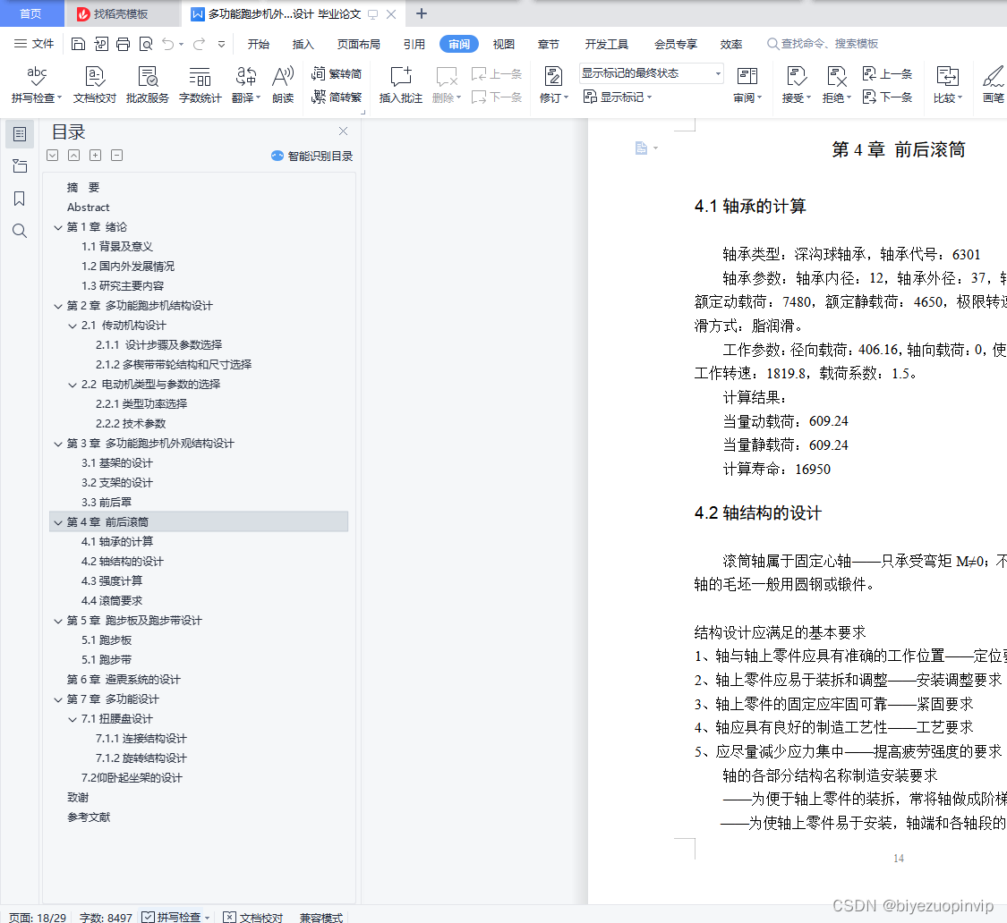Jump to 第6章 避震系统的设计
The height and width of the screenshot is (923, 1007).
124,680
